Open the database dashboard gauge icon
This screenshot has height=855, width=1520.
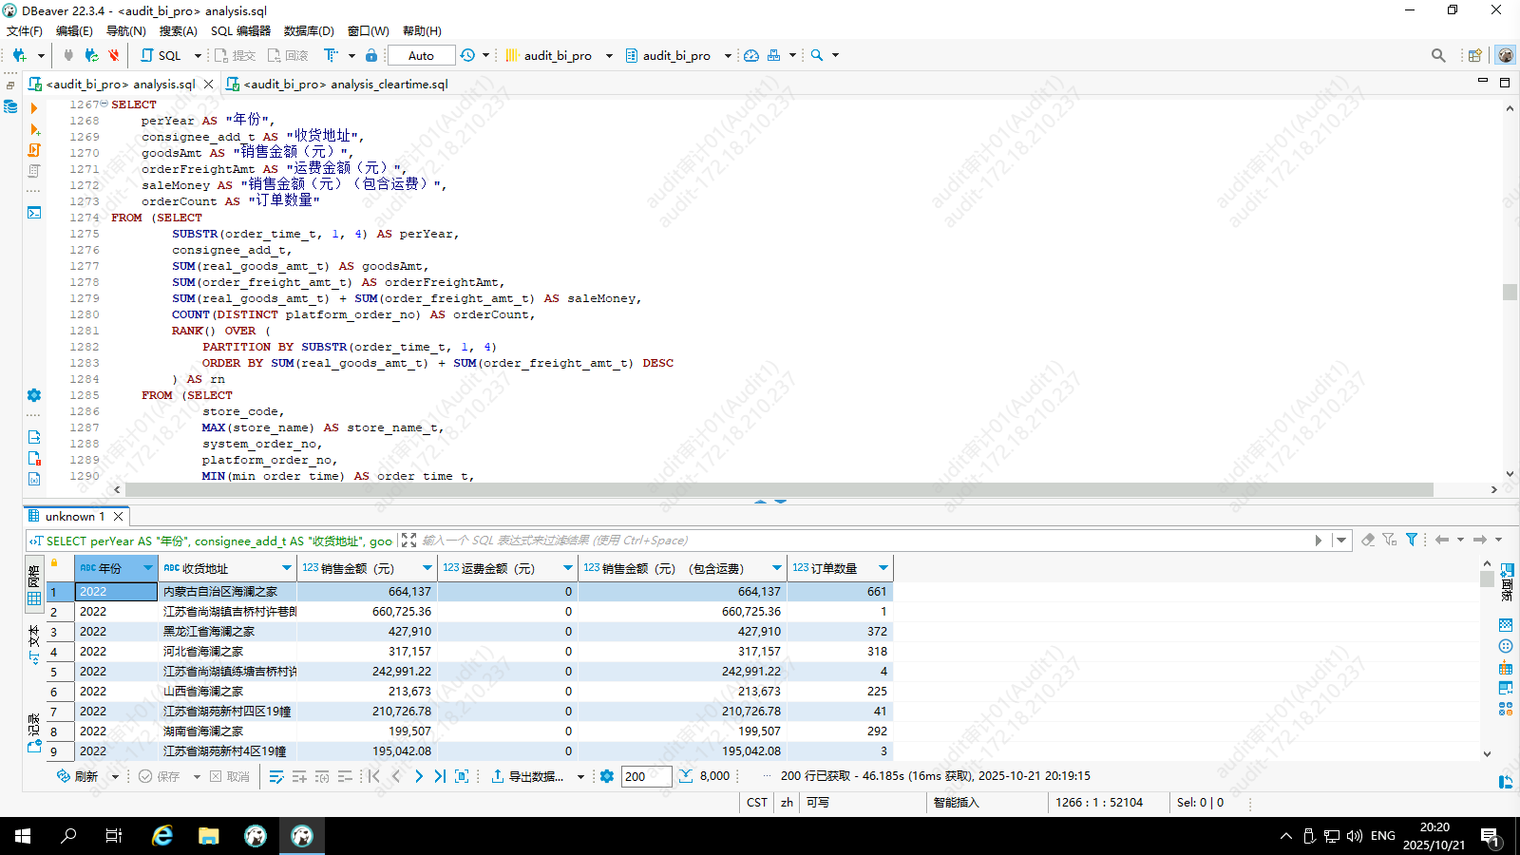[751, 55]
